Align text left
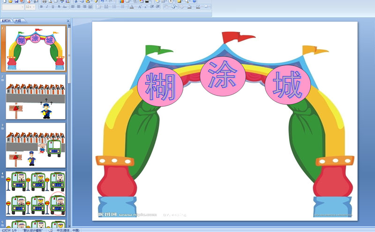375x232 pixels. pos(73,7)
